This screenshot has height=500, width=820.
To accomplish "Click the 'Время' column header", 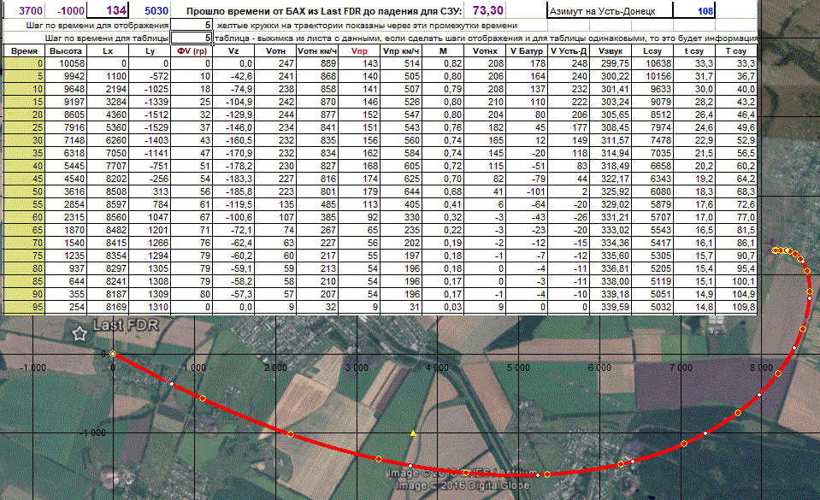I will click(x=24, y=50).
